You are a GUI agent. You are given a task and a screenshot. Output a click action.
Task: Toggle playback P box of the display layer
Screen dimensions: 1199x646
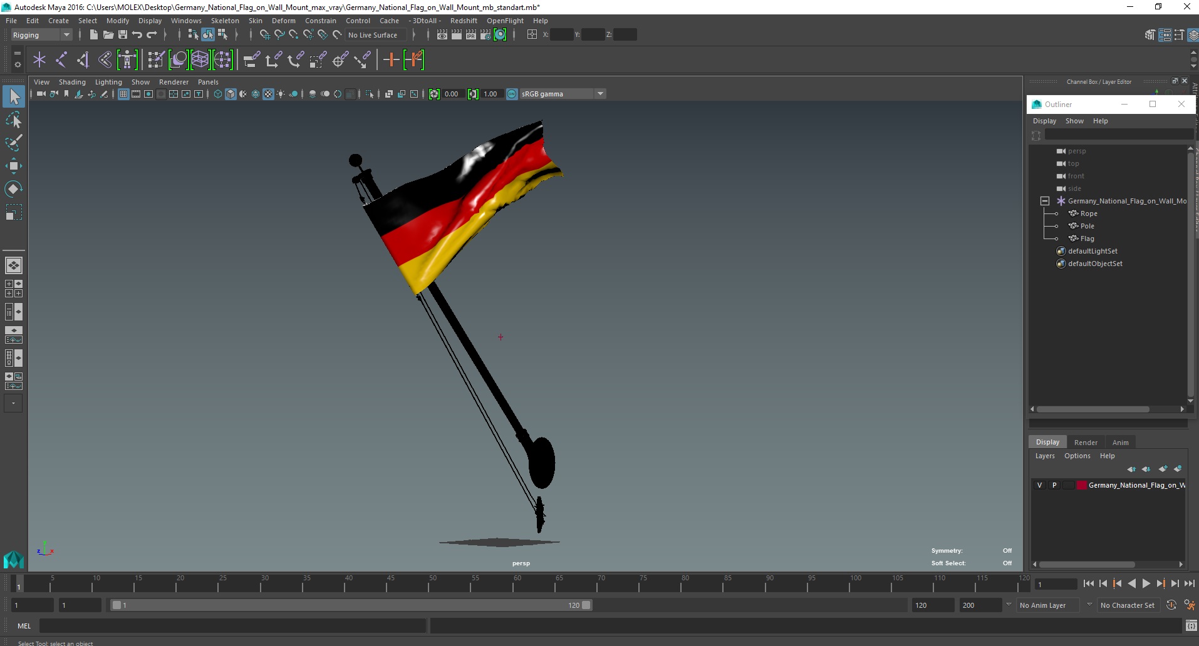1054,485
